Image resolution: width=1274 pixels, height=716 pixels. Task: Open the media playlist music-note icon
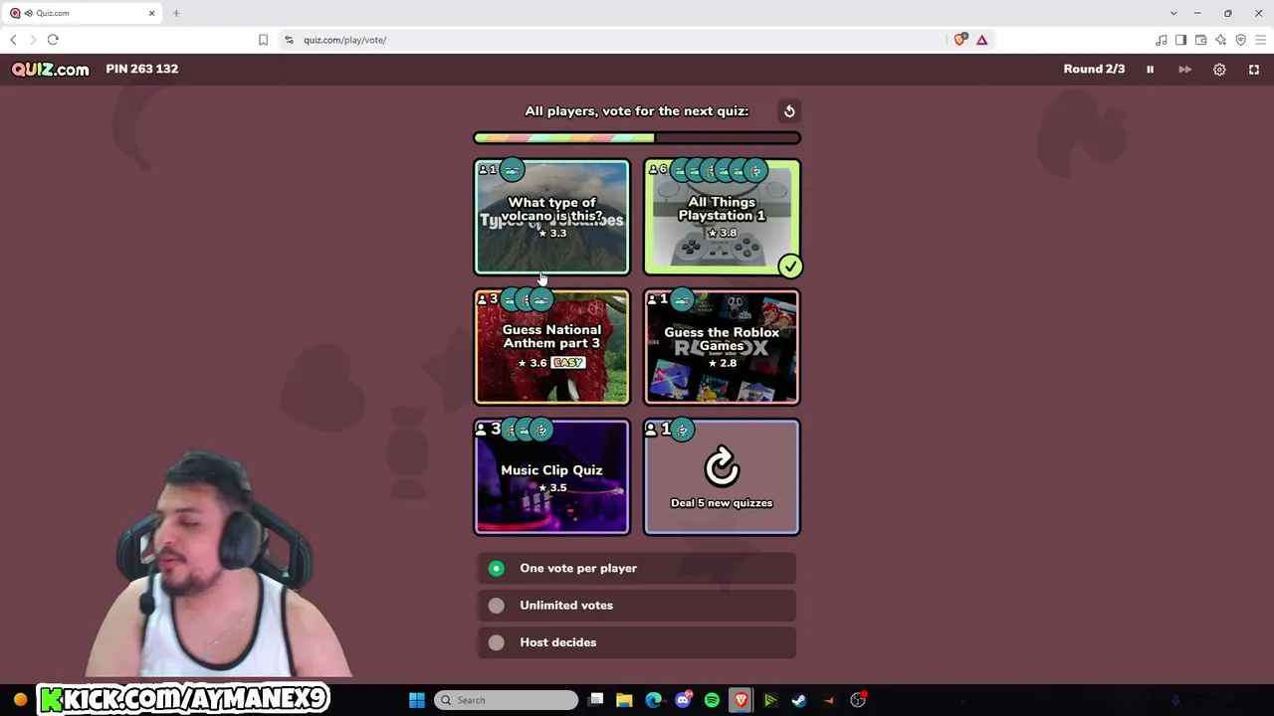point(1161,40)
